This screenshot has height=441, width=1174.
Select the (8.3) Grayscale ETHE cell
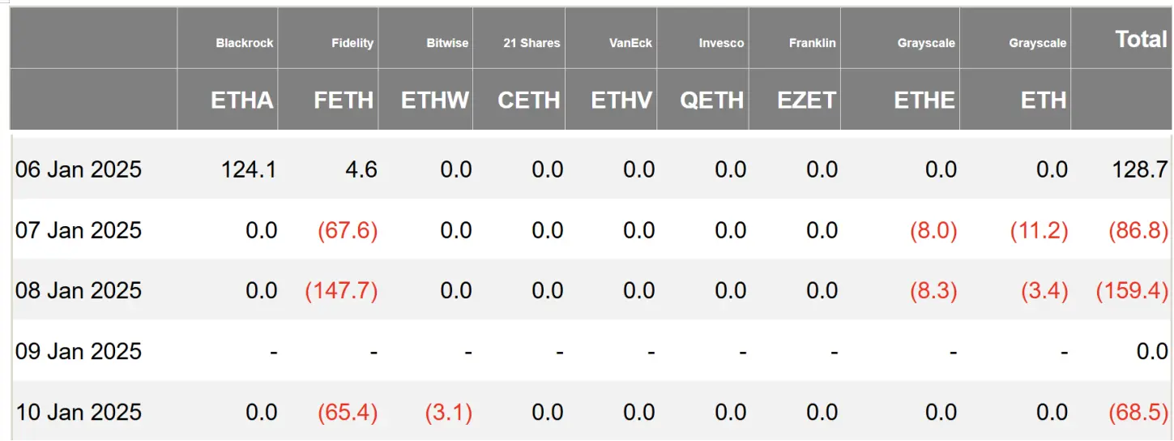point(933,291)
